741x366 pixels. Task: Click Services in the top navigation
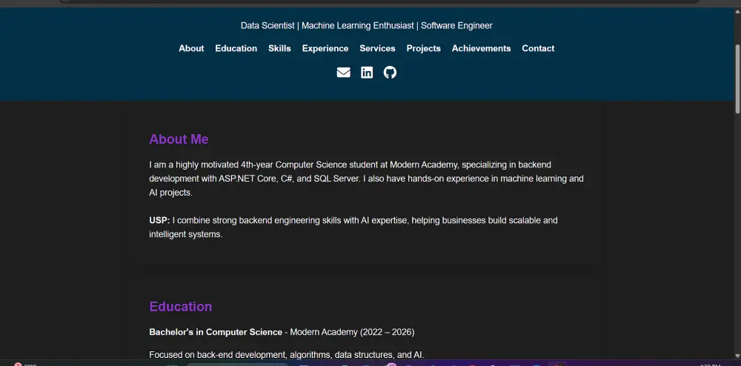pyautogui.click(x=377, y=49)
